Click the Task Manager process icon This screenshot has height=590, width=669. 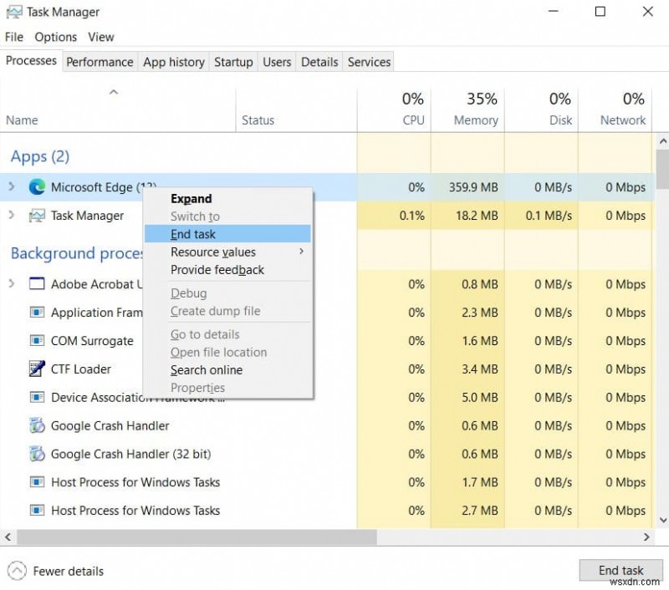pos(37,216)
